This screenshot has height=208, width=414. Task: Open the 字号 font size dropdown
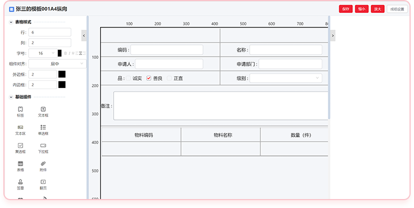(42, 53)
